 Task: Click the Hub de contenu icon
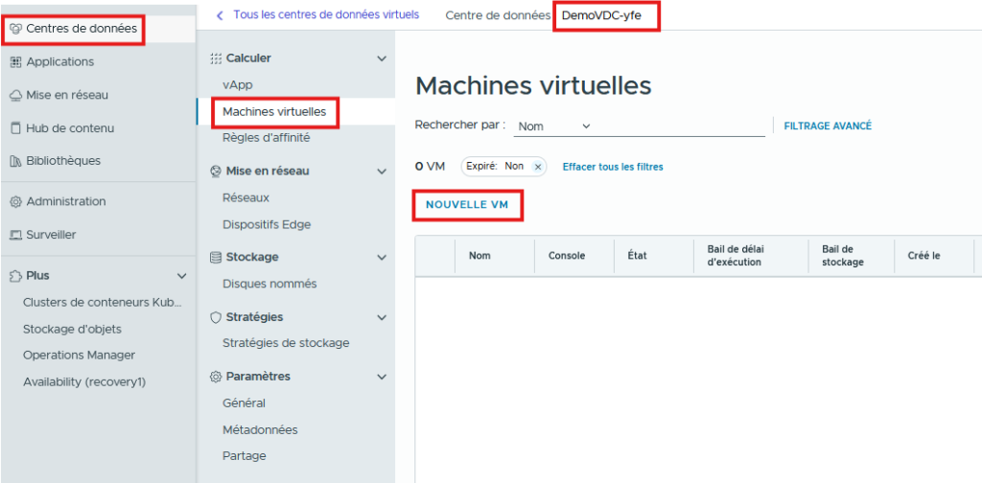tap(16, 128)
